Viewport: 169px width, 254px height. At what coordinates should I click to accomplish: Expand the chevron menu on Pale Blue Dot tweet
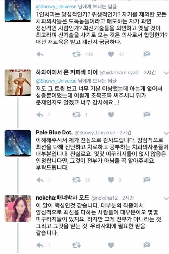tap(166, 133)
